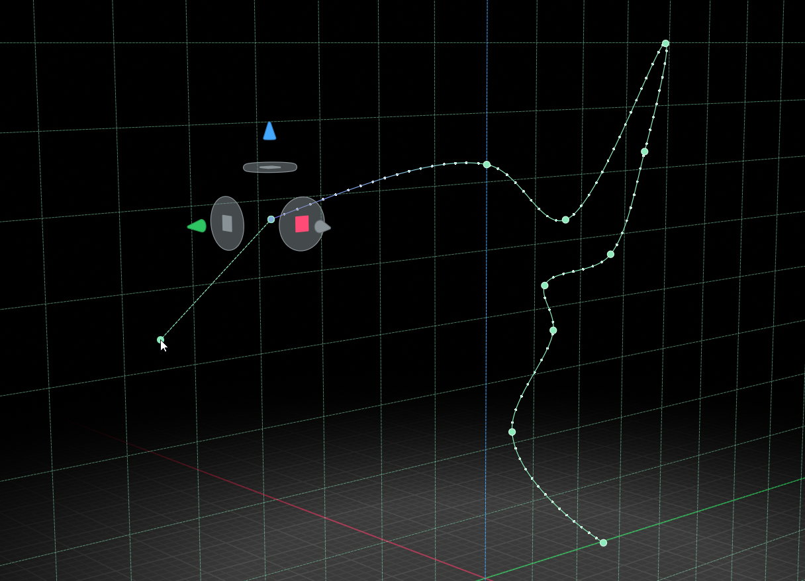The image size is (805, 581).
Task: Grab the blue upward gizmo arrow
Action: (269, 131)
